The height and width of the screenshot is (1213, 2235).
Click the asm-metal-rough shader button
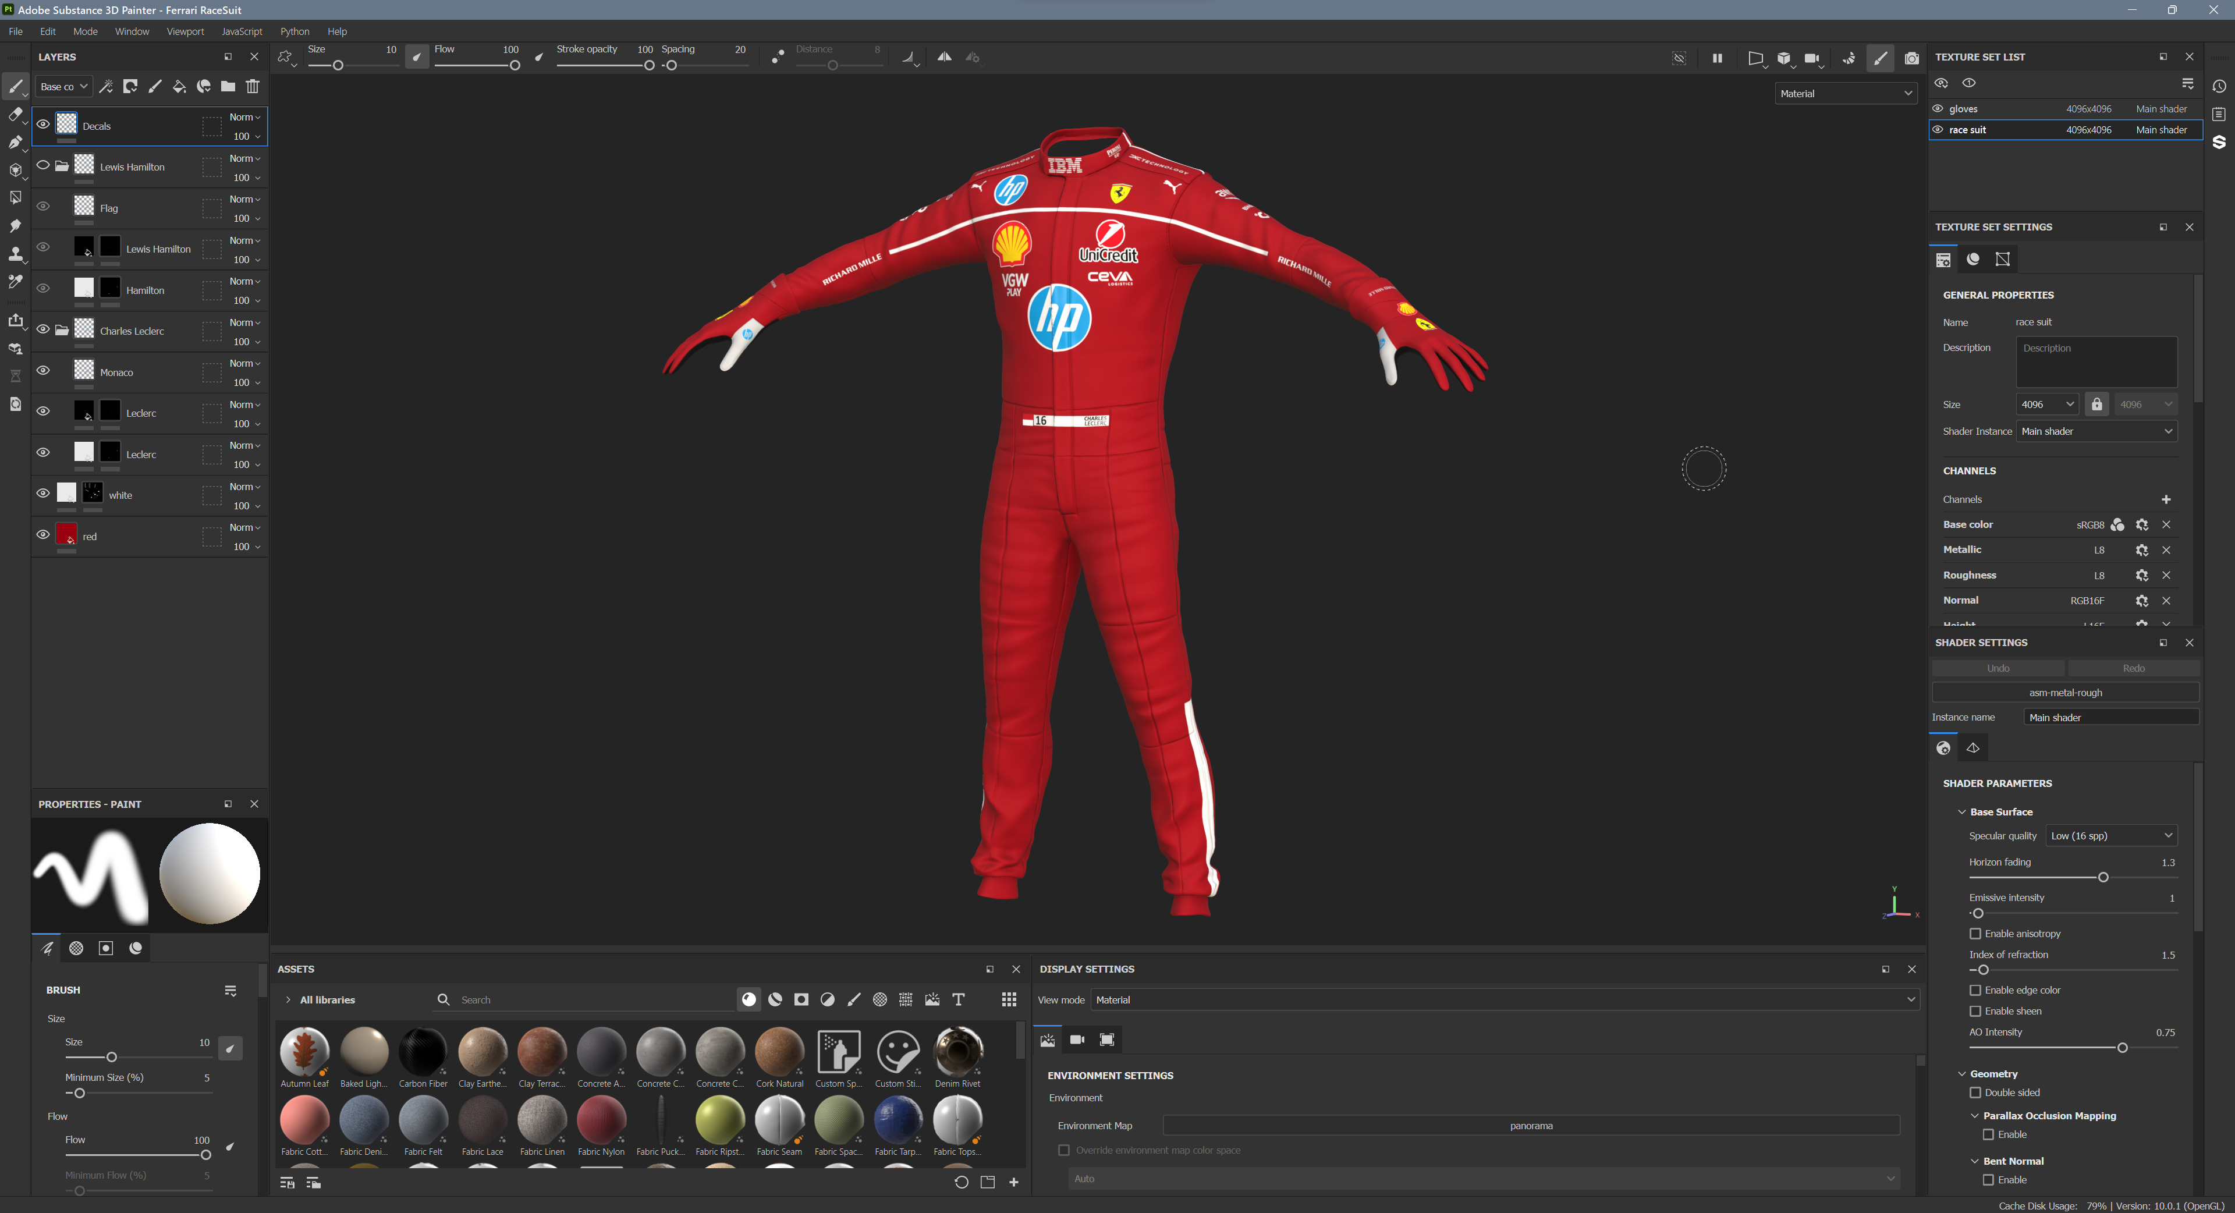point(2065,693)
